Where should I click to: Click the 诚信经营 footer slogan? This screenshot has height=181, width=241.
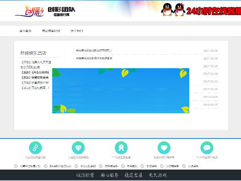pos(85,175)
